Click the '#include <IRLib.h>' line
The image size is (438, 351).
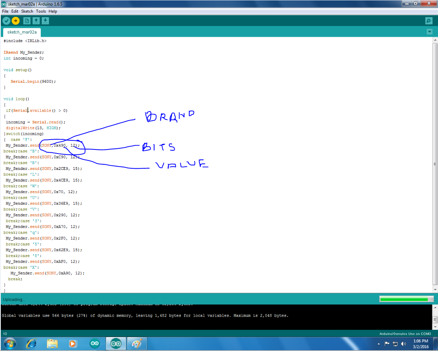[25, 41]
